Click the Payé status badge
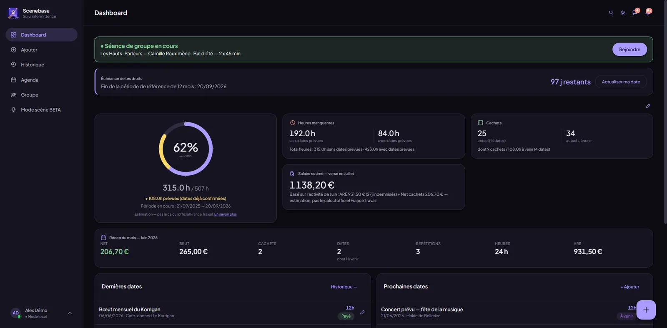This screenshot has height=328, width=667. pyautogui.click(x=346, y=316)
